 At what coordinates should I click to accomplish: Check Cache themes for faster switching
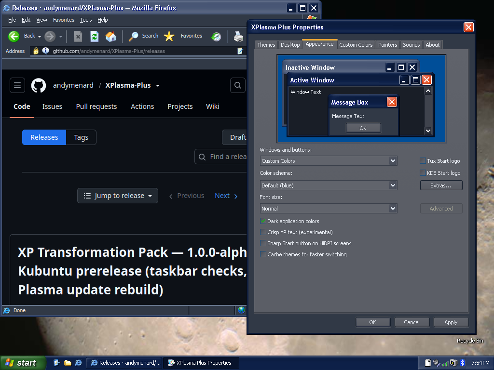click(263, 254)
